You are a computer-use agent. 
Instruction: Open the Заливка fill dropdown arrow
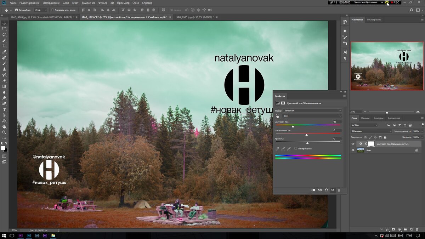[x=422, y=137]
